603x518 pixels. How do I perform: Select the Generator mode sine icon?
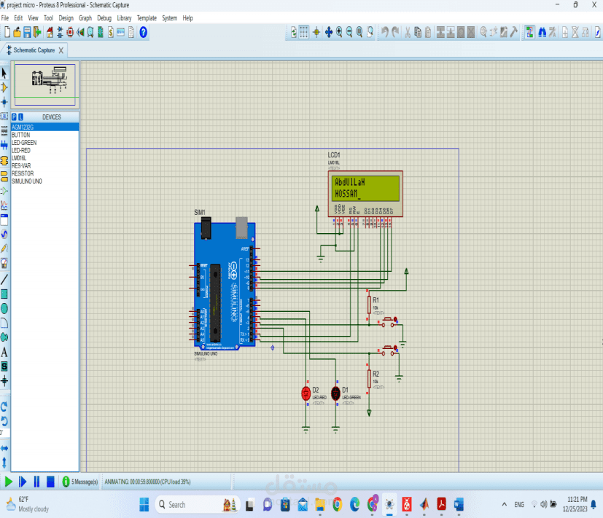pyautogui.click(x=4, y=234)
